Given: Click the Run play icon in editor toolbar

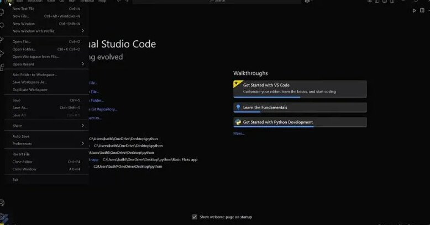Looking at the screenshot, I should (415, 10).
